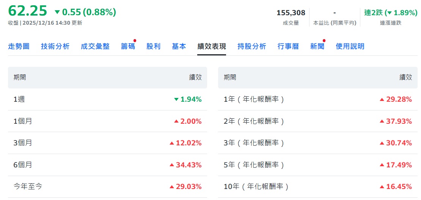Click the 2年（年化報酬率）row label
Screen dimensions: 421x200
[254, 121]
